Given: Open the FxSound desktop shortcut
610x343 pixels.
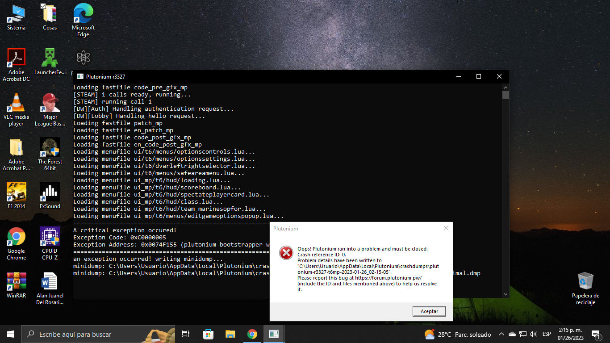Looking at the screenshot, I should click(50, 196).
